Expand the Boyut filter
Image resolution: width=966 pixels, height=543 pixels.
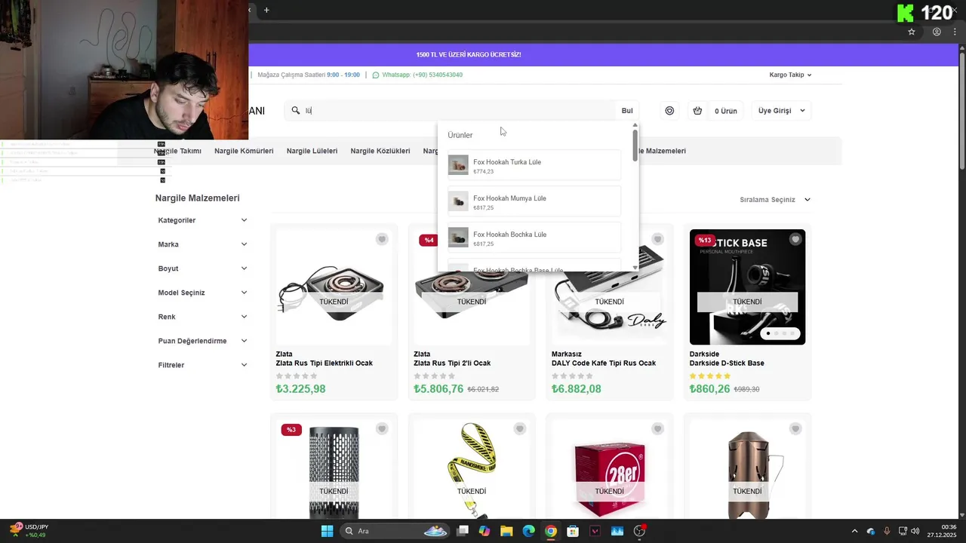(x=202, y=268)
